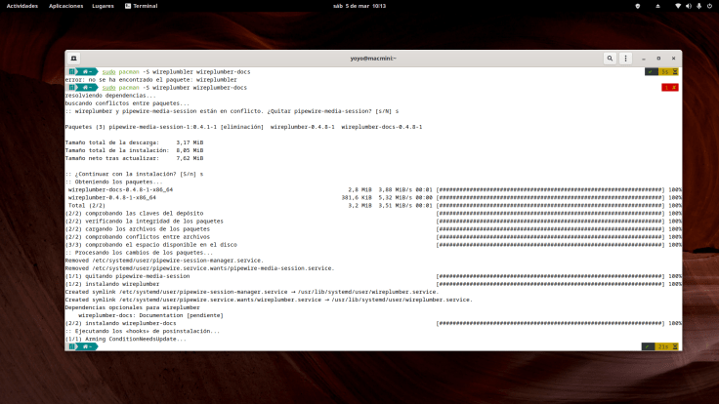Open the terminal three-dot options menu
This screenshot has height=404, width=719.
tap(626, 59)
